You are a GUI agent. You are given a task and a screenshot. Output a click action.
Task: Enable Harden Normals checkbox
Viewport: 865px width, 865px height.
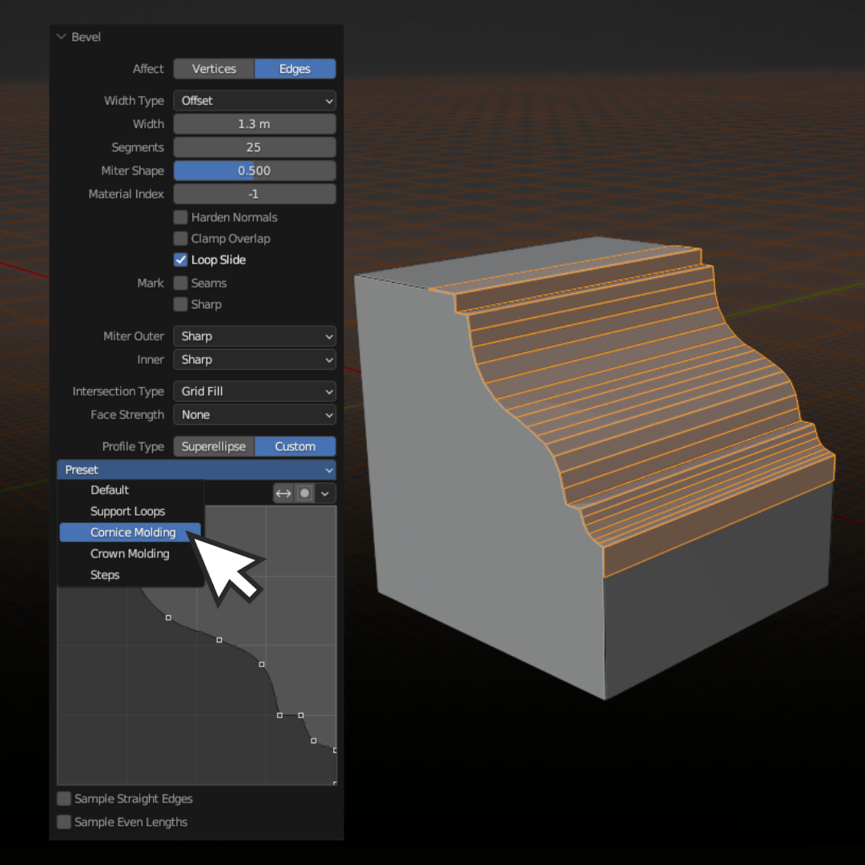[x=180, y=217]
